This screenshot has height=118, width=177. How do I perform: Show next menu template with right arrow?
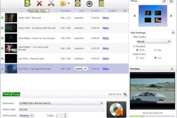click(x=171, y=16)
